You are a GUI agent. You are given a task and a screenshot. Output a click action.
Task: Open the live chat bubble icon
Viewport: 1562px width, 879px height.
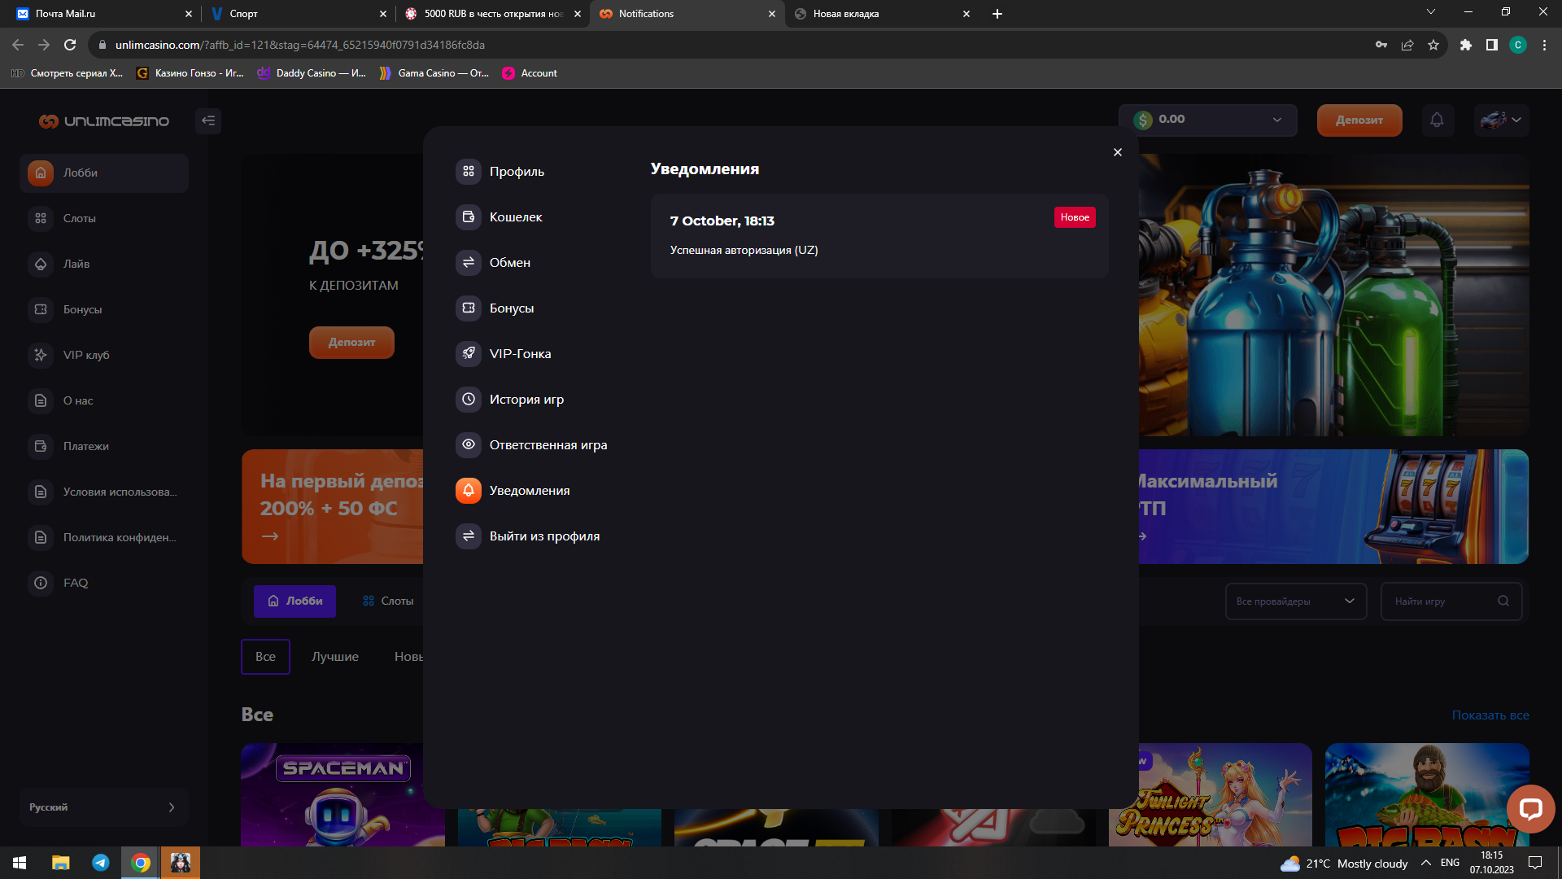point(1530,808)
